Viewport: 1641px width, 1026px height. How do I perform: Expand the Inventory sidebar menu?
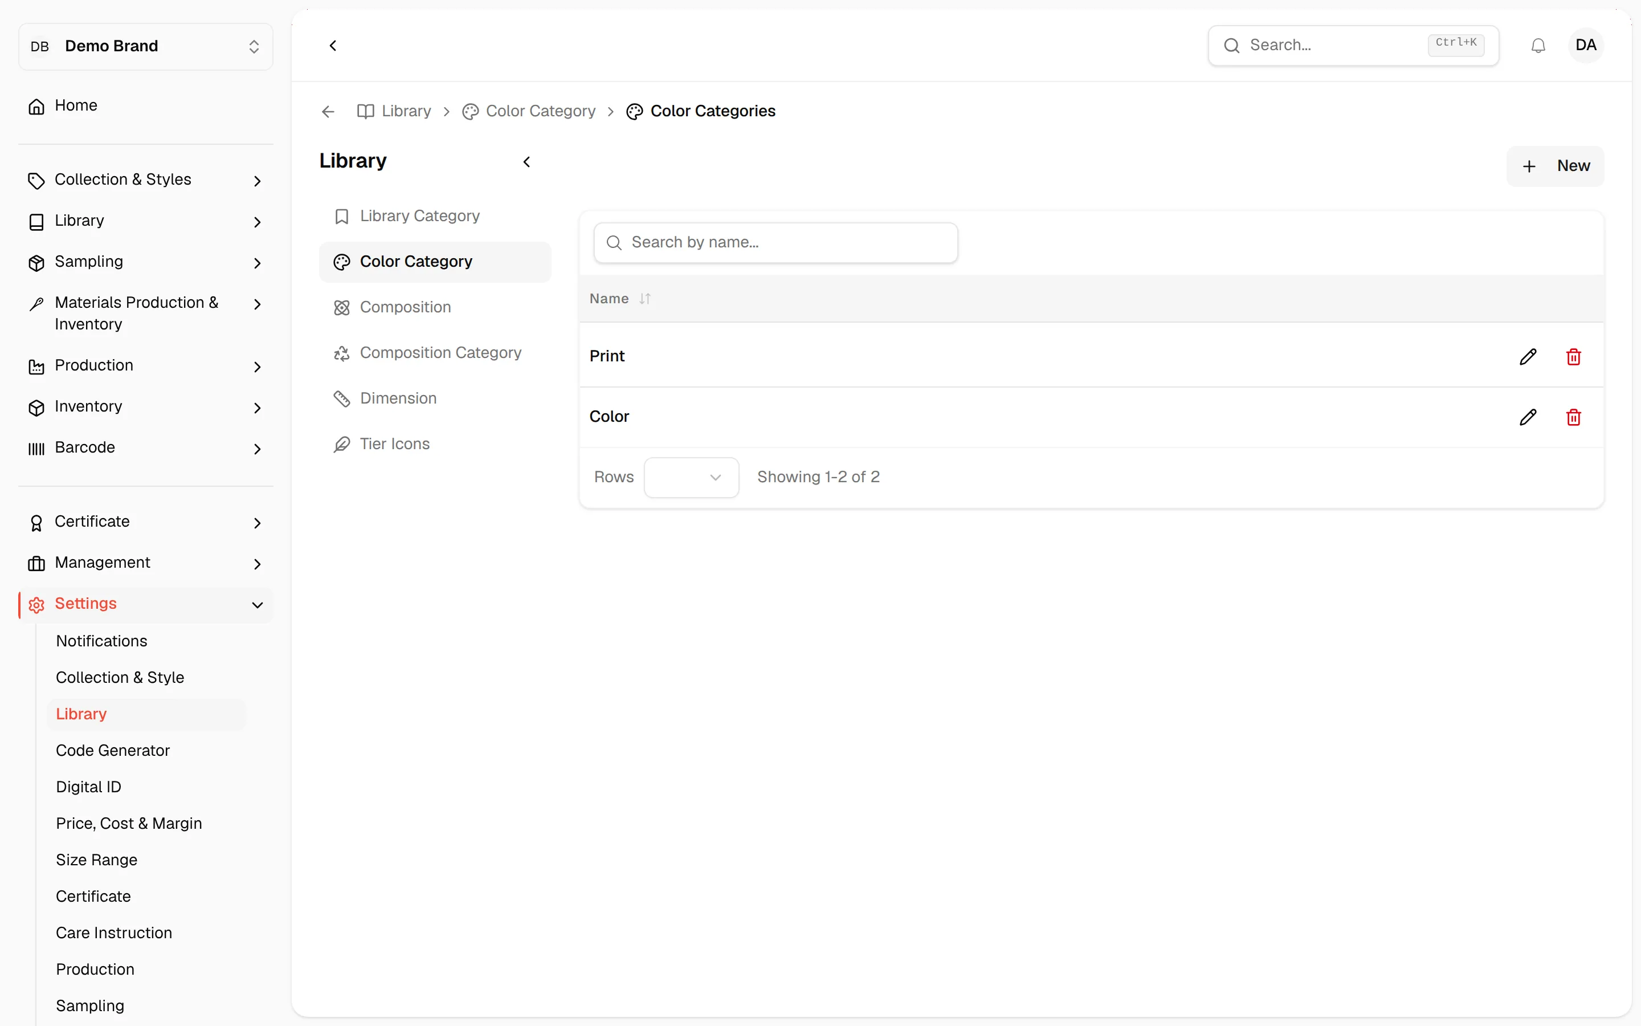point(146,406)
